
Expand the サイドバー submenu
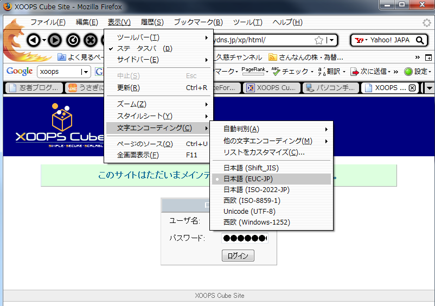pos(158,60)
